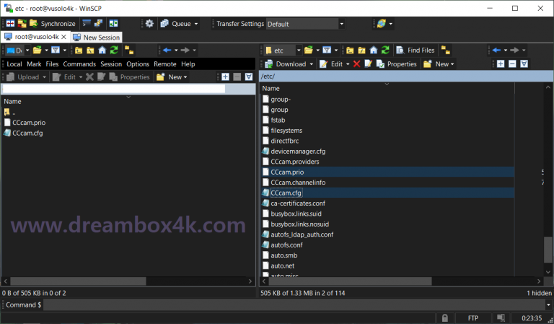Go to local parent directory icon
Image resolution: width=554 pixels, height=324 pixels.
click(x=79, y=51)
